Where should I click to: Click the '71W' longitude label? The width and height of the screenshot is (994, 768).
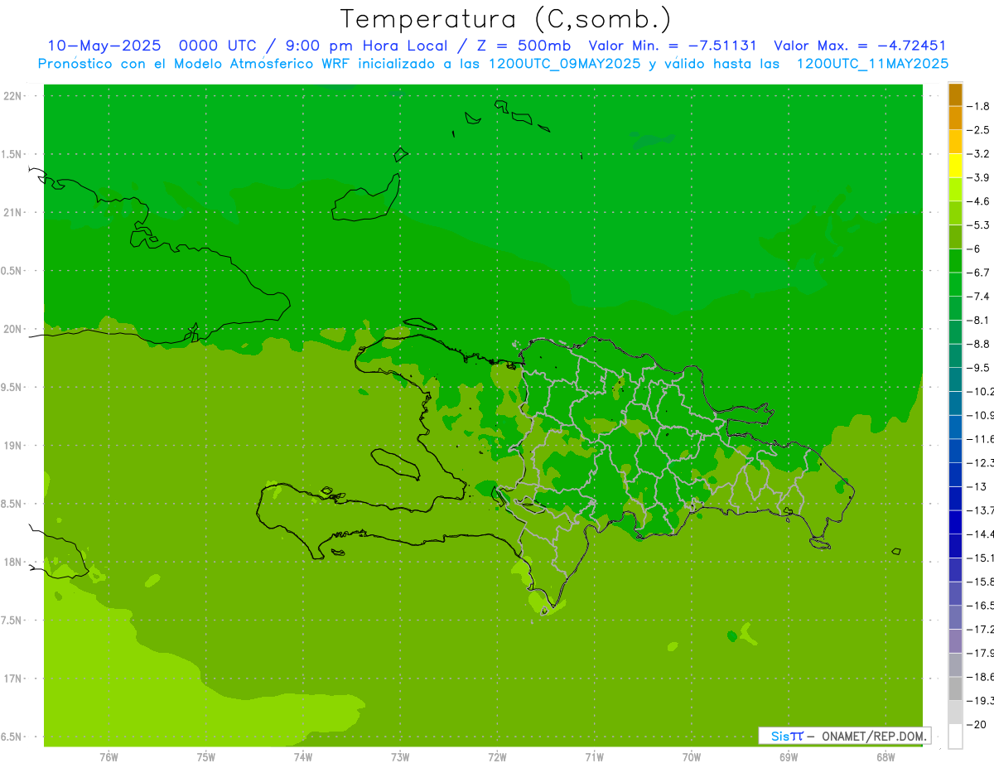[x=594, y=757]
